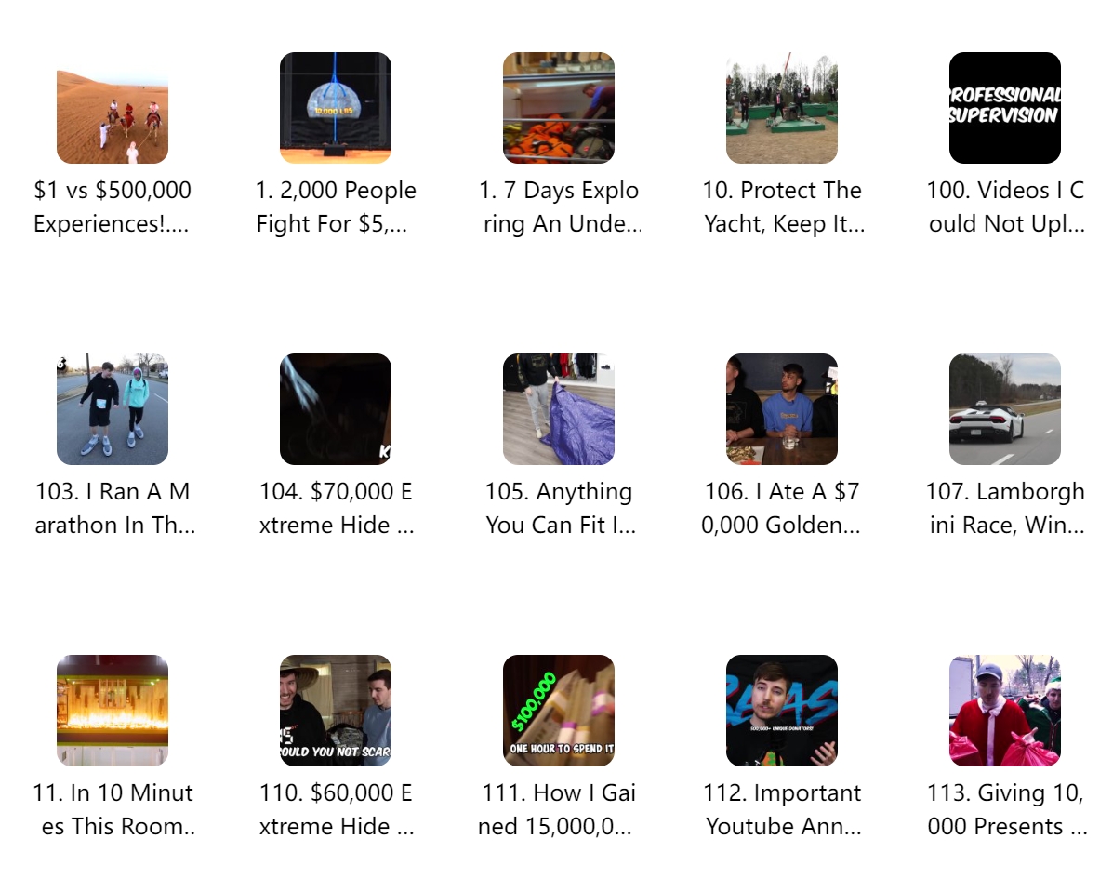Click the '107. Lamborghini Race' title text
The image size is (1113, 879).
(1005, 508)
